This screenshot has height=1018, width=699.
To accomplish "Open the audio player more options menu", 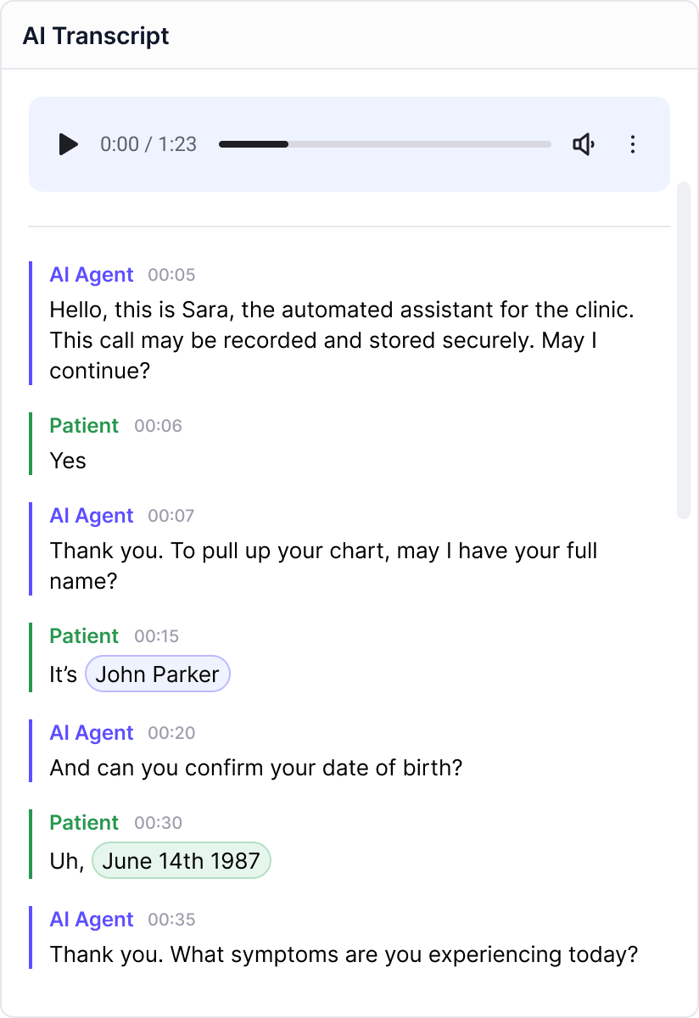I will pos(633,144).
